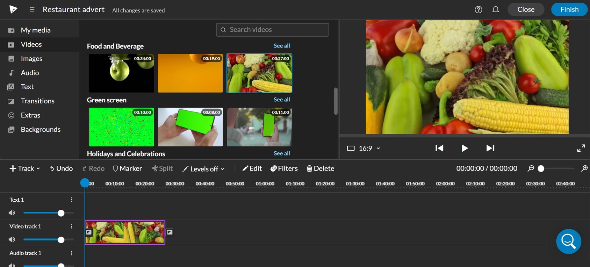Open Audio track 1 options menu
This screenshot has height=267, width=590.
(x=72, y=253)
